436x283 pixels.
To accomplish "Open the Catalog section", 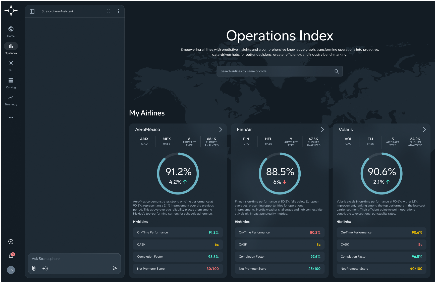I will coord(11,83).
